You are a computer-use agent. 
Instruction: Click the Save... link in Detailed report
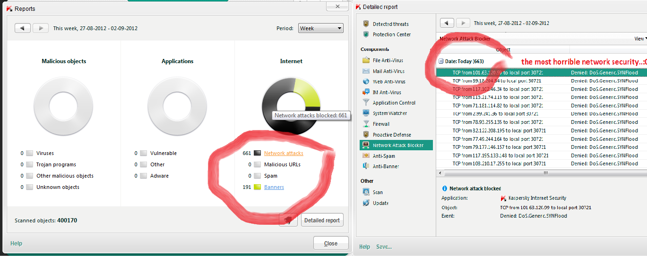pyautogui.click(x=384, y=247)
